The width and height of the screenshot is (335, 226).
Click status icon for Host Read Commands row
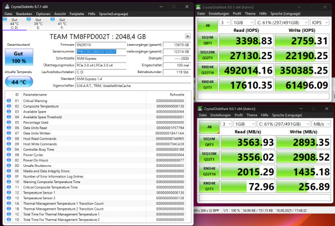pos(9,138)
